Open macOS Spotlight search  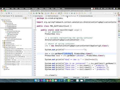tap(111, 8)
